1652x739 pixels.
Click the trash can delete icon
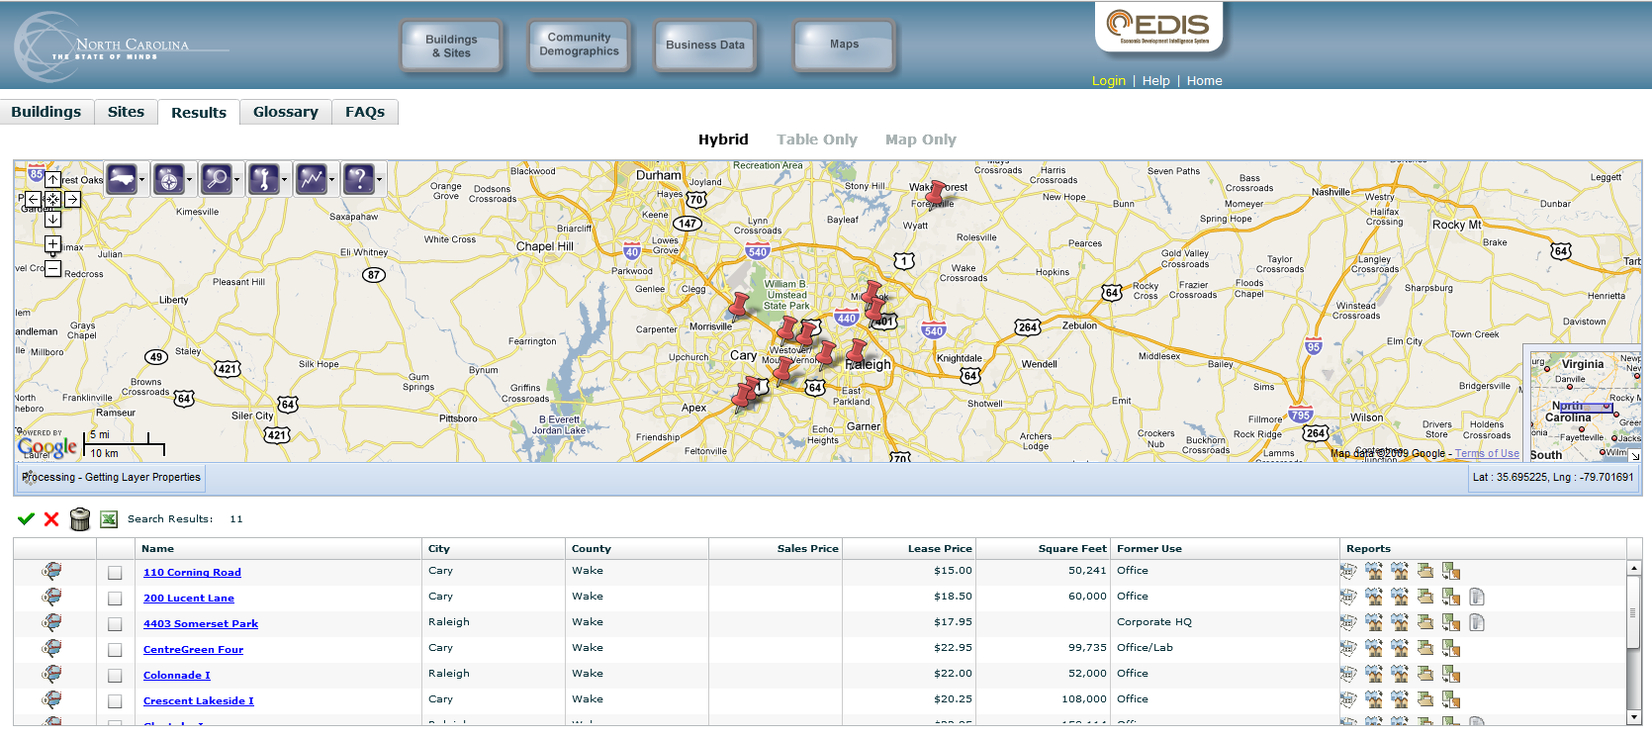[x=80, y=519]
